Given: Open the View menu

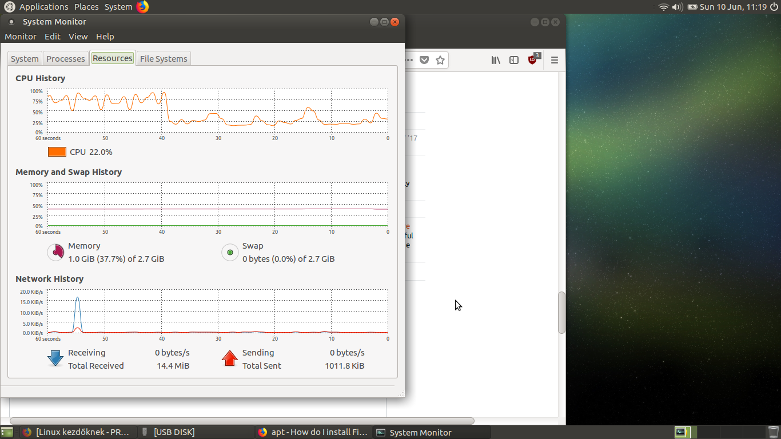Looking at the screenshot, I should point(78,36).
